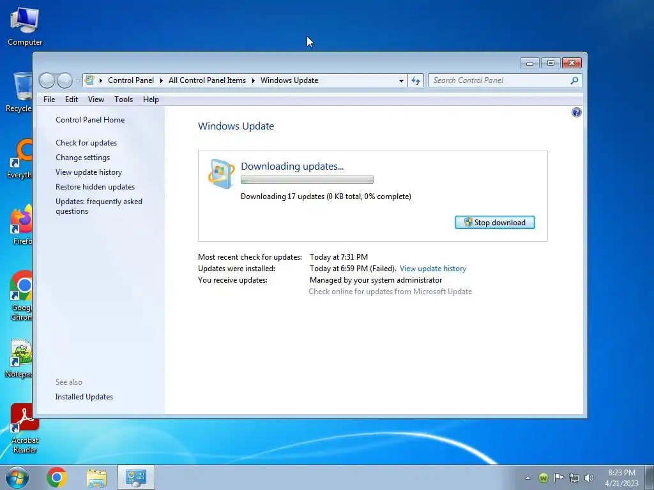Go to Control Panel Home
654x490 pixels.
[x=90, y=119]
